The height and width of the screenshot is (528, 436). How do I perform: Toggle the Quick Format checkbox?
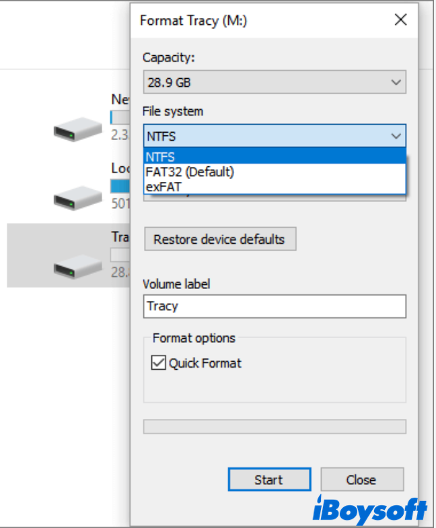[x=159, y=363]
